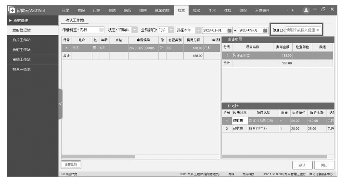Switch to the 病历 module tab
This screenshot has height=181, width=347.
click(x=128, y=11)
